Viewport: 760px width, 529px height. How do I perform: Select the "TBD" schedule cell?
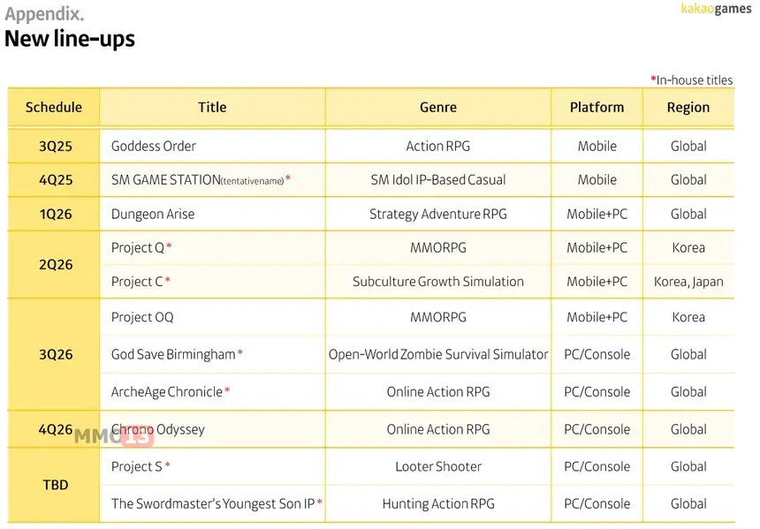pyautogui.click(x=56, y=485)
